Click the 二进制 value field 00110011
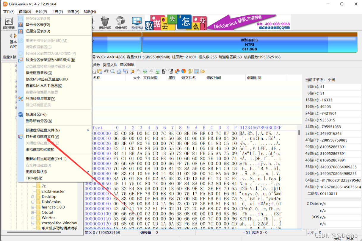Screen dimensions: 362x241 pos(340,194)
